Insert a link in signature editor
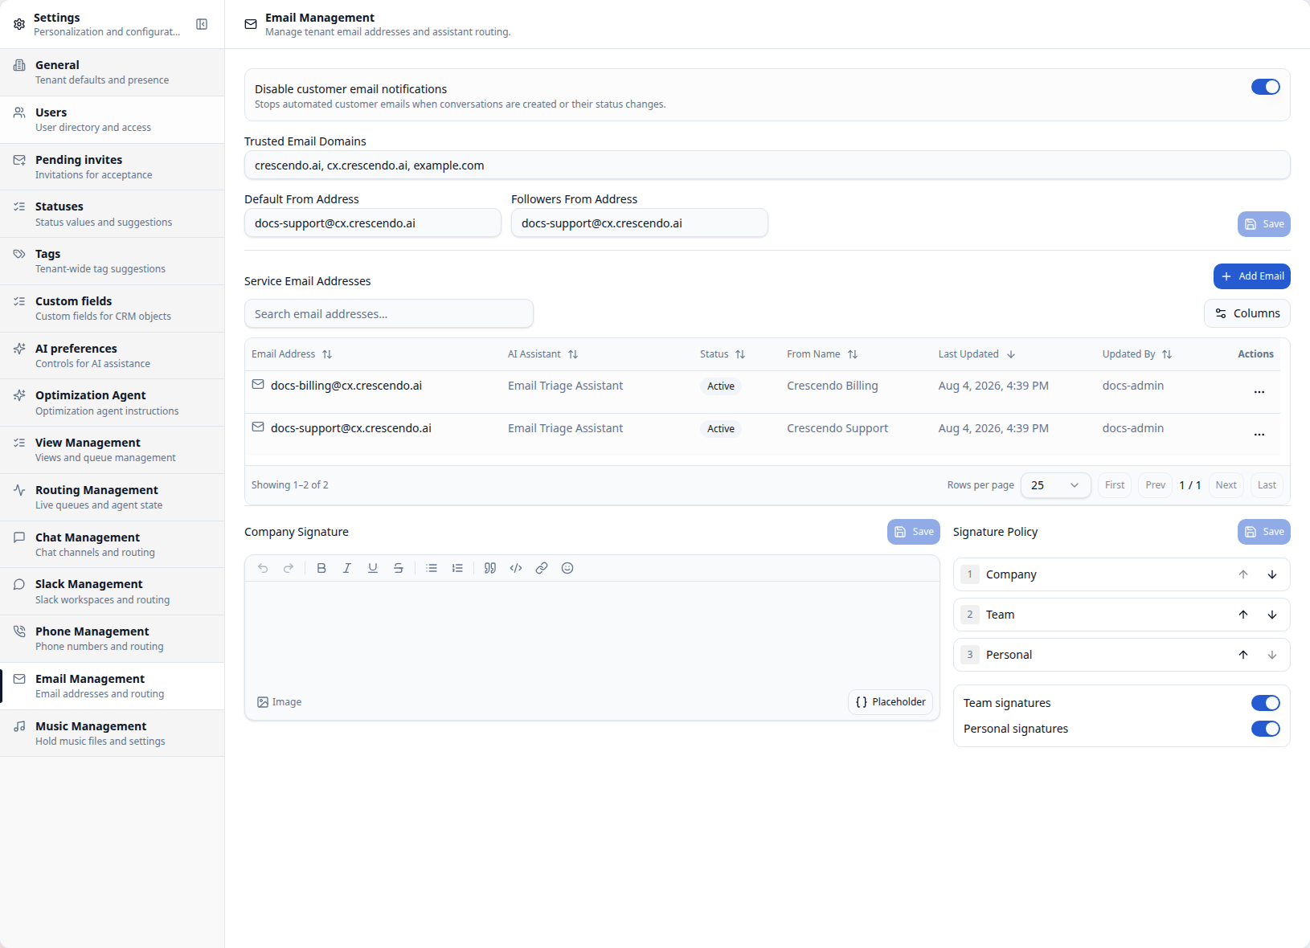1310x948 pixels. click(542, 568)
